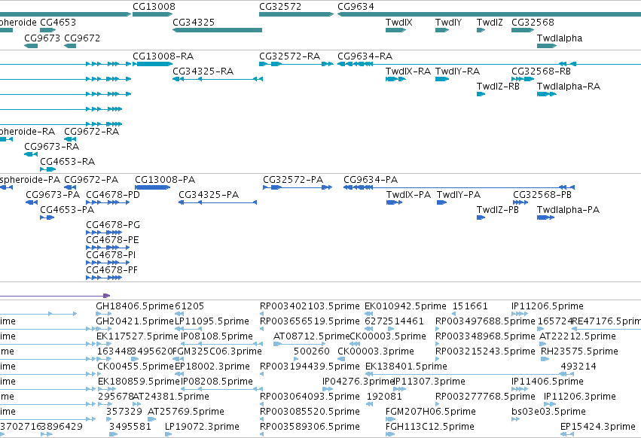Click EST IP11206.5prime
The image size is (641, 438).
pyautogui.click(x=520, y=314)
